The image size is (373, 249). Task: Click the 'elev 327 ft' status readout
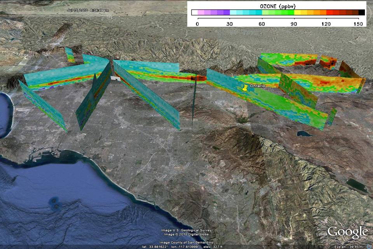[213, 247]
